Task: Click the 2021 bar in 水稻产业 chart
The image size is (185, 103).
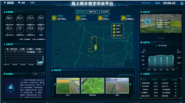Action: click(x=173, y=62)
